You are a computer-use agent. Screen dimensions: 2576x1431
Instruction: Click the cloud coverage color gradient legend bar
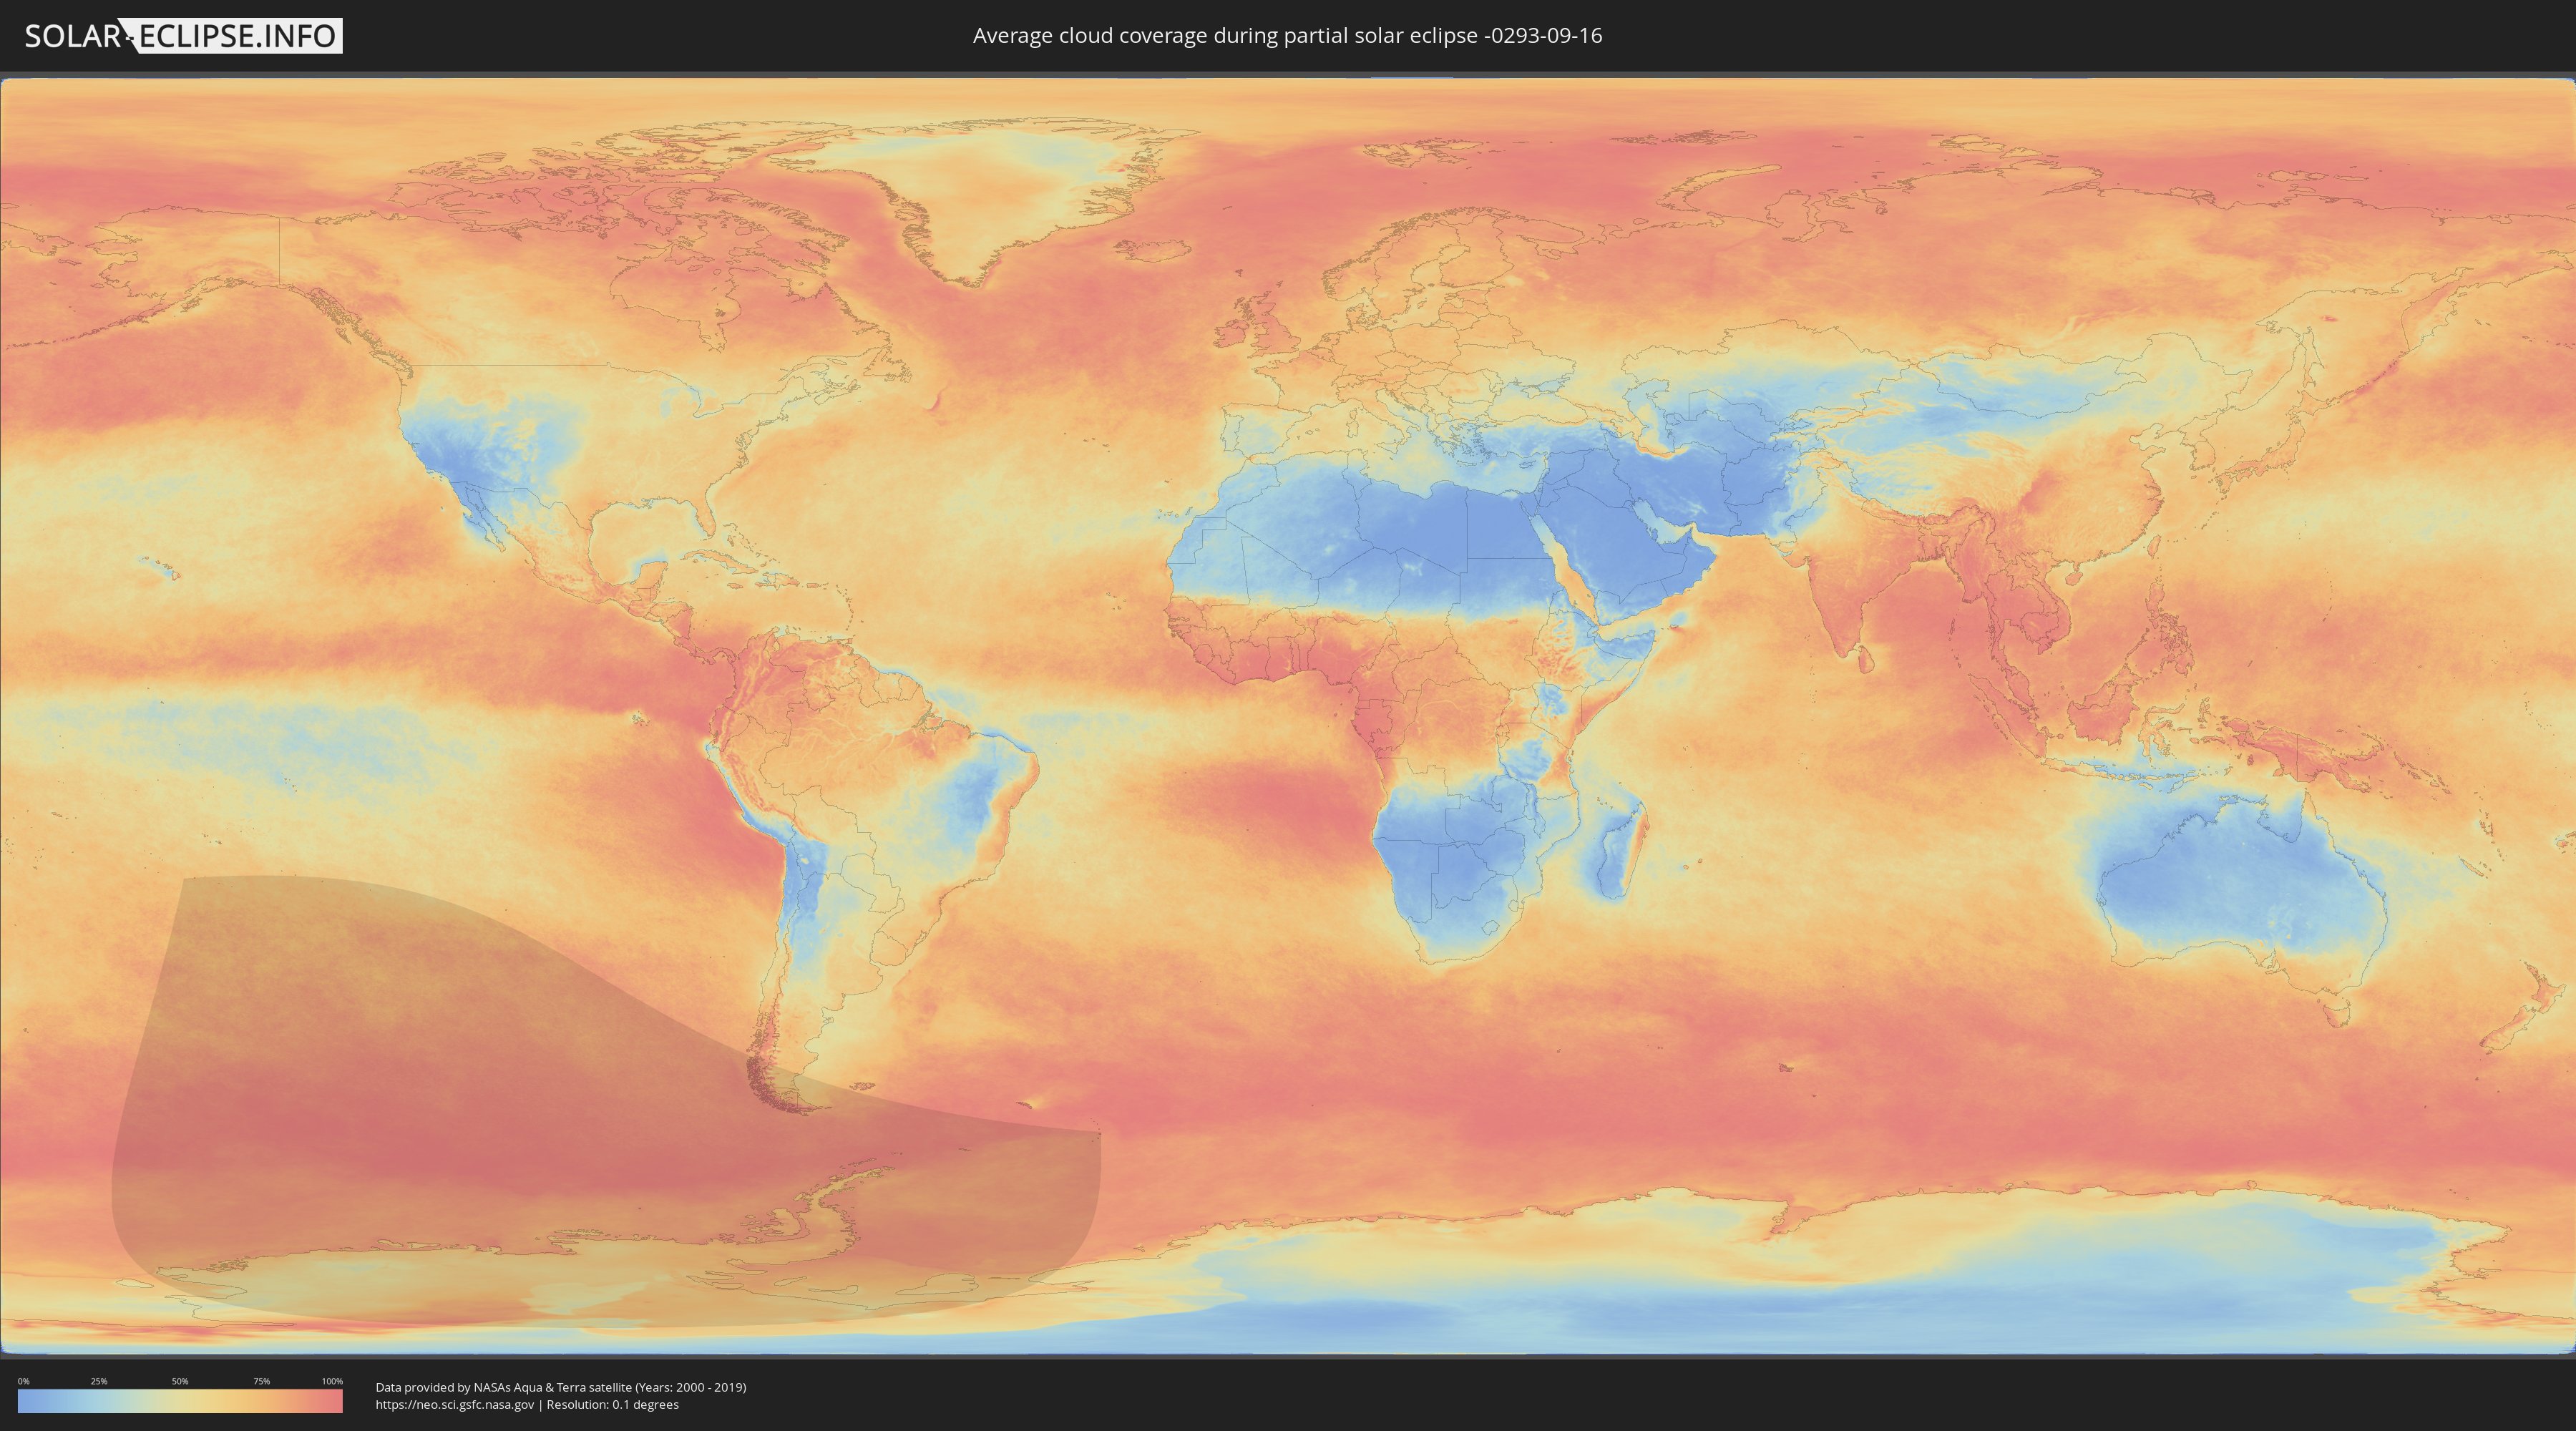click(x=180, y=1401)
